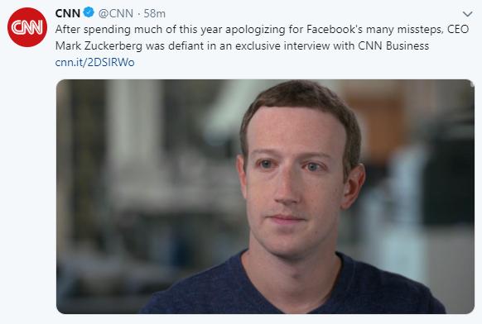Open the cnn.it/2DSIRWo link

pos(94,62)
